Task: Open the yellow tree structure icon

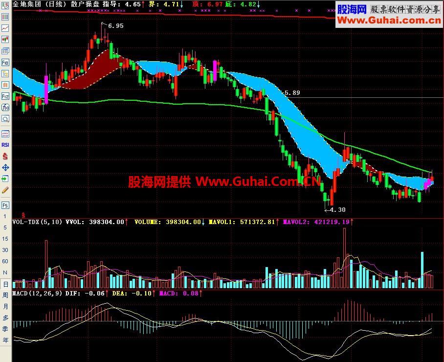Action: (5, 74)
